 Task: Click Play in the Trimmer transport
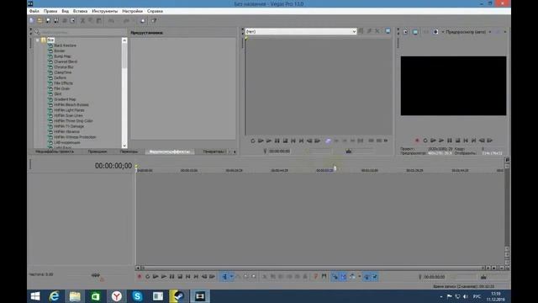269,141
